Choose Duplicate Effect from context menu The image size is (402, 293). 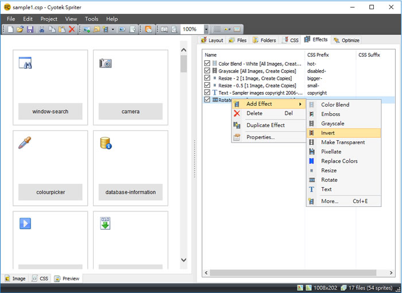tap(269, 125)
